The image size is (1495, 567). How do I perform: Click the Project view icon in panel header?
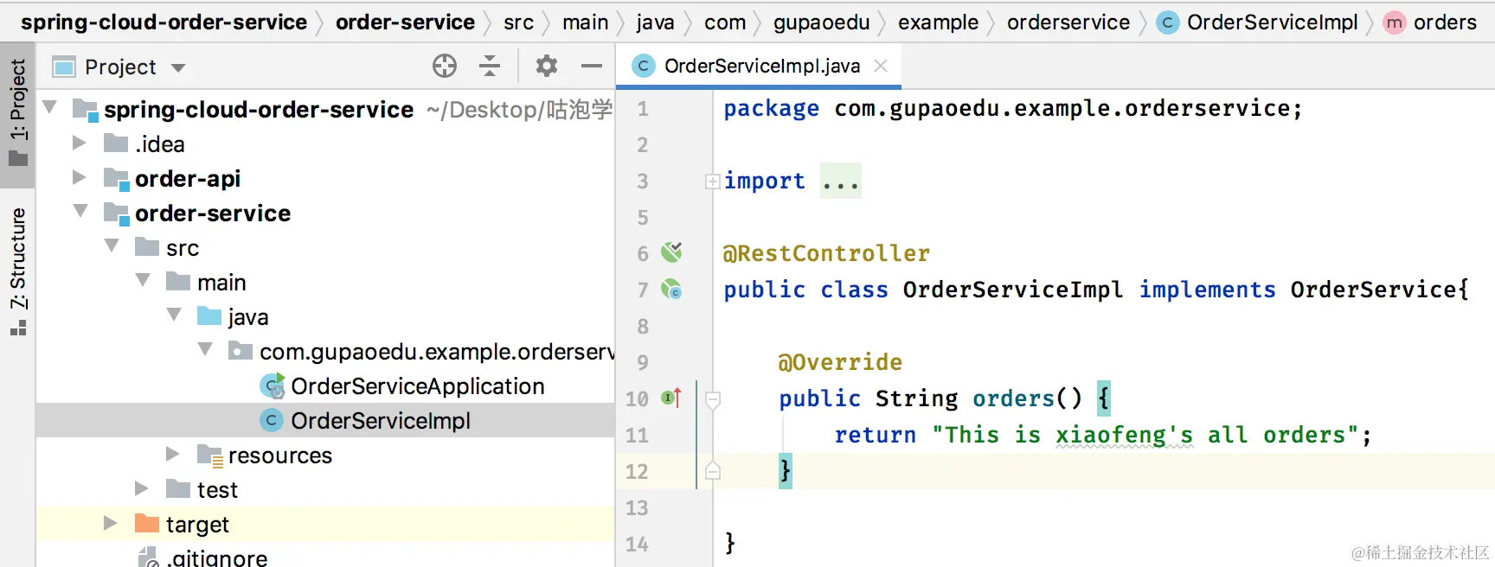64,67
